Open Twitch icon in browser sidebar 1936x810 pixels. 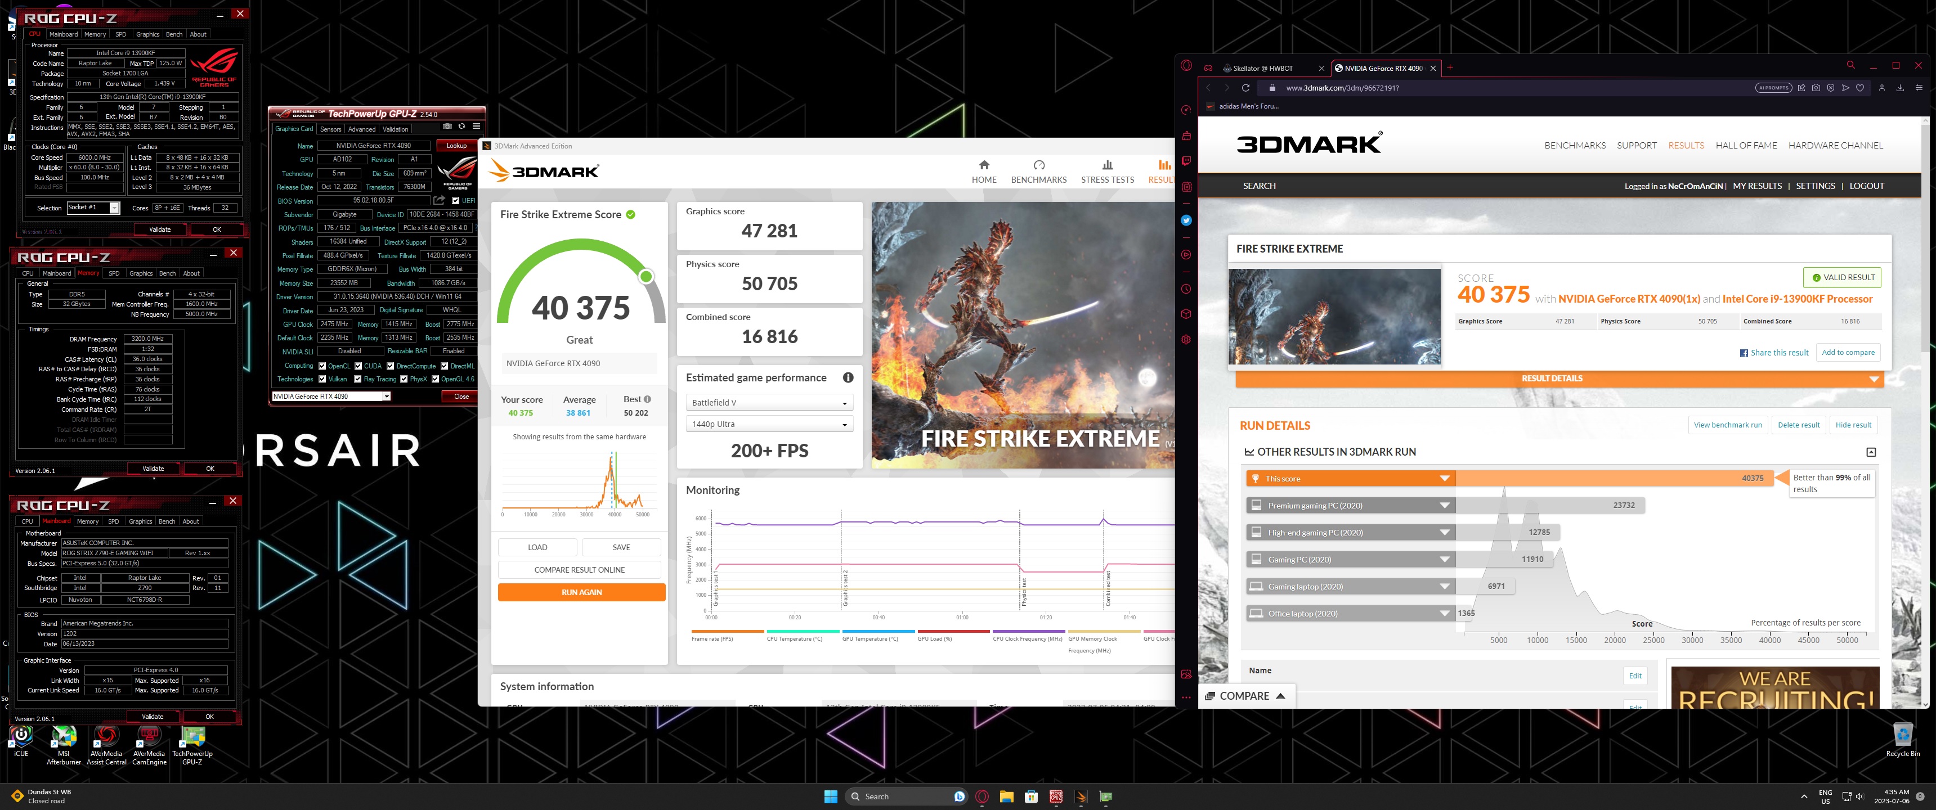tap(1186, 161)
